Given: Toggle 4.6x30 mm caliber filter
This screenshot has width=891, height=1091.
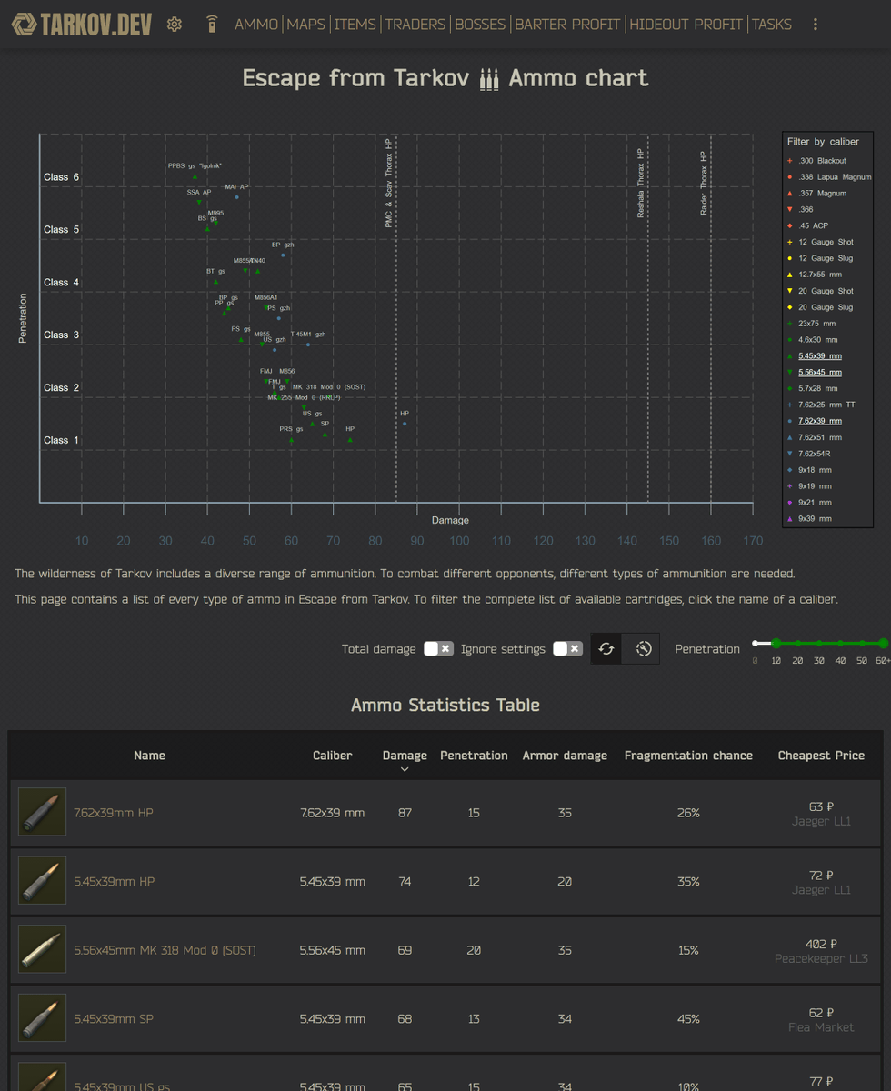Looking at the screenshot, I should tap(817, 340).
